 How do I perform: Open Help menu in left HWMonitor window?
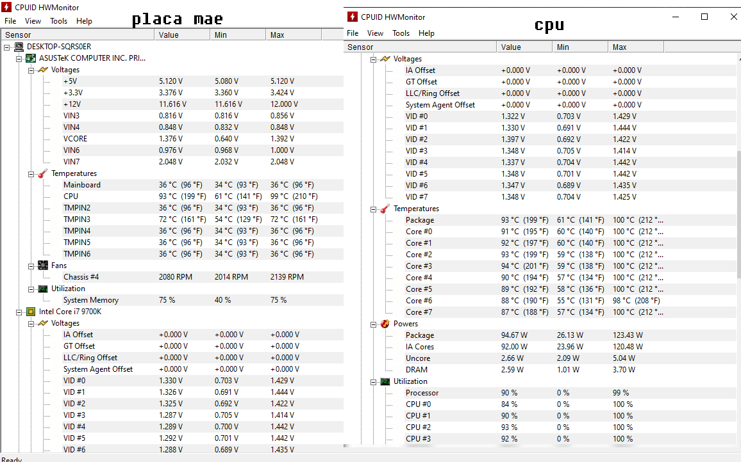(x=84, y=20)
